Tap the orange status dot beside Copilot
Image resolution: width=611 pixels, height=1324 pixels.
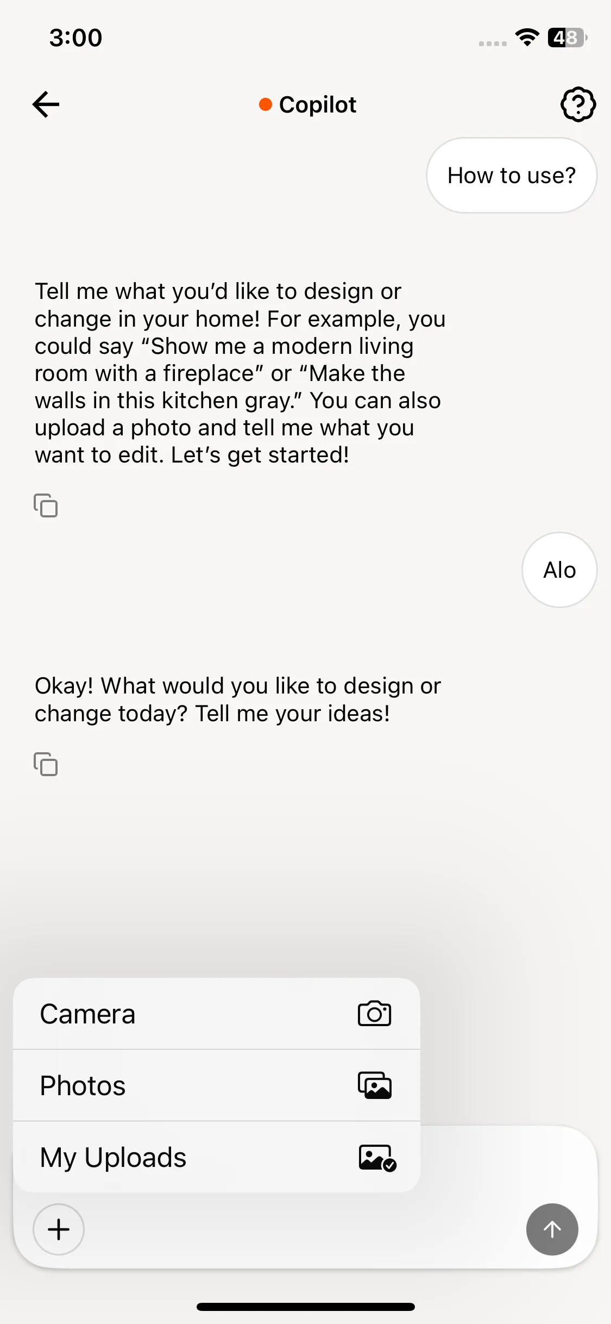click(266, 104)
